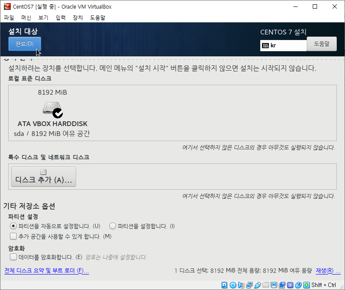Click the network adapter status icon
This screenshot has width=345, height=290.
(250, 285)
